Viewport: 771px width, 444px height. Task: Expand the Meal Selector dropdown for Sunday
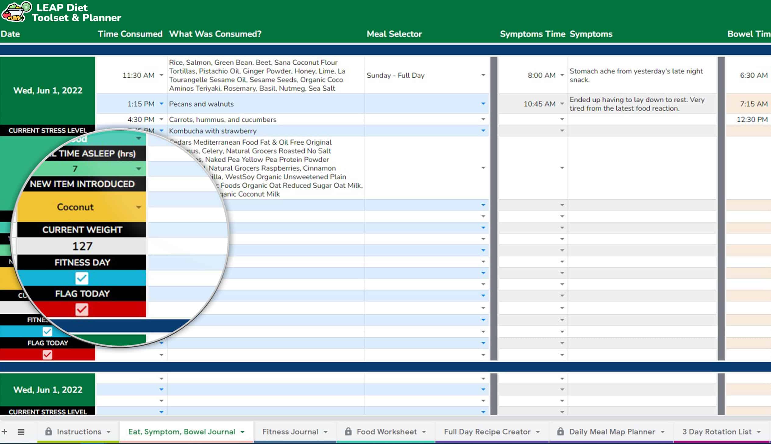pyautogui.click(x=482, y=75)
